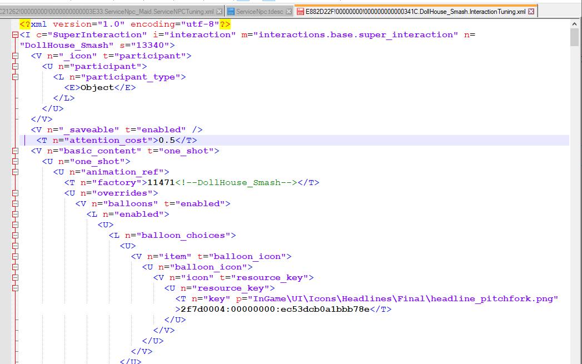The image size is (582, 364).
Task: Collapse the overrides U element
Action: [15, 193]
